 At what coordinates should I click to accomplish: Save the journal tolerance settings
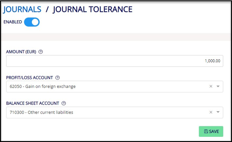pos(211,131)
